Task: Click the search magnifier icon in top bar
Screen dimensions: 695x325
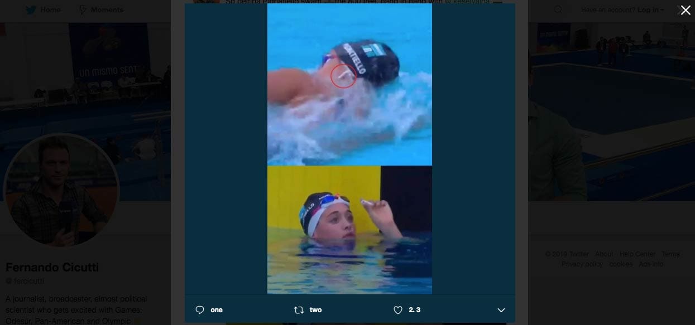Action: pyautogui.click(x=558, y=10)
